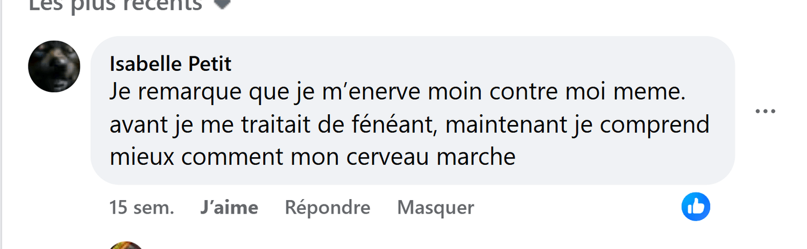
Task: Open the "Les plus récents" sort label
Action: (x=115, y=4)
